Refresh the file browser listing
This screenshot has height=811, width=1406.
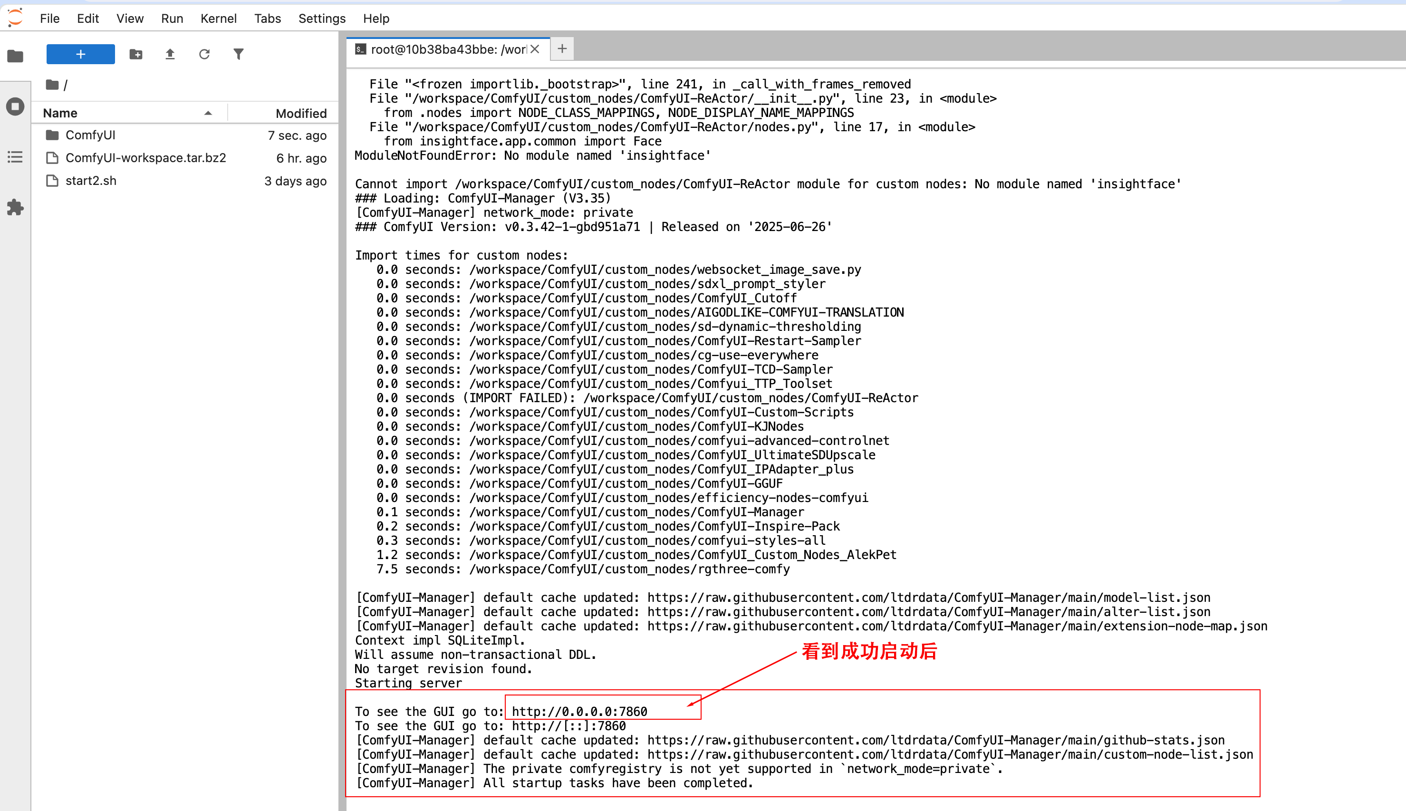pyautogui.click(x=204, y=54)
